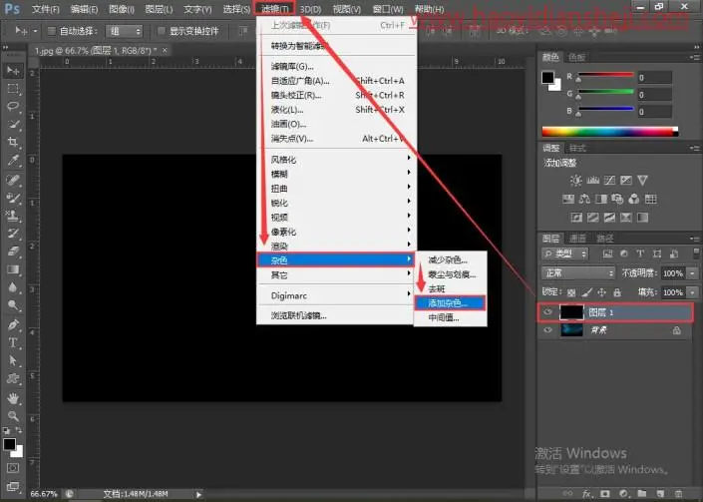Click the layer style fx icon
Viewport: 703px width, 502px height.
coord(587,494)
